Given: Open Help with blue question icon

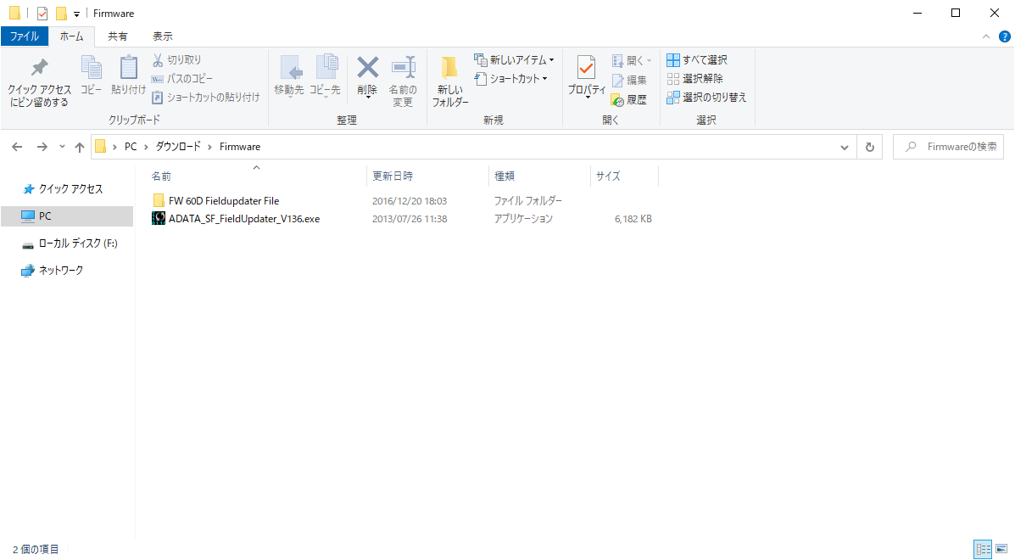Looking at the screenshot, I should [1005, 36].
